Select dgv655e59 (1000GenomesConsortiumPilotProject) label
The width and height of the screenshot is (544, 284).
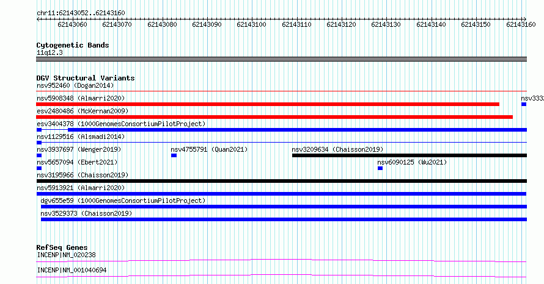click(123, 201)
